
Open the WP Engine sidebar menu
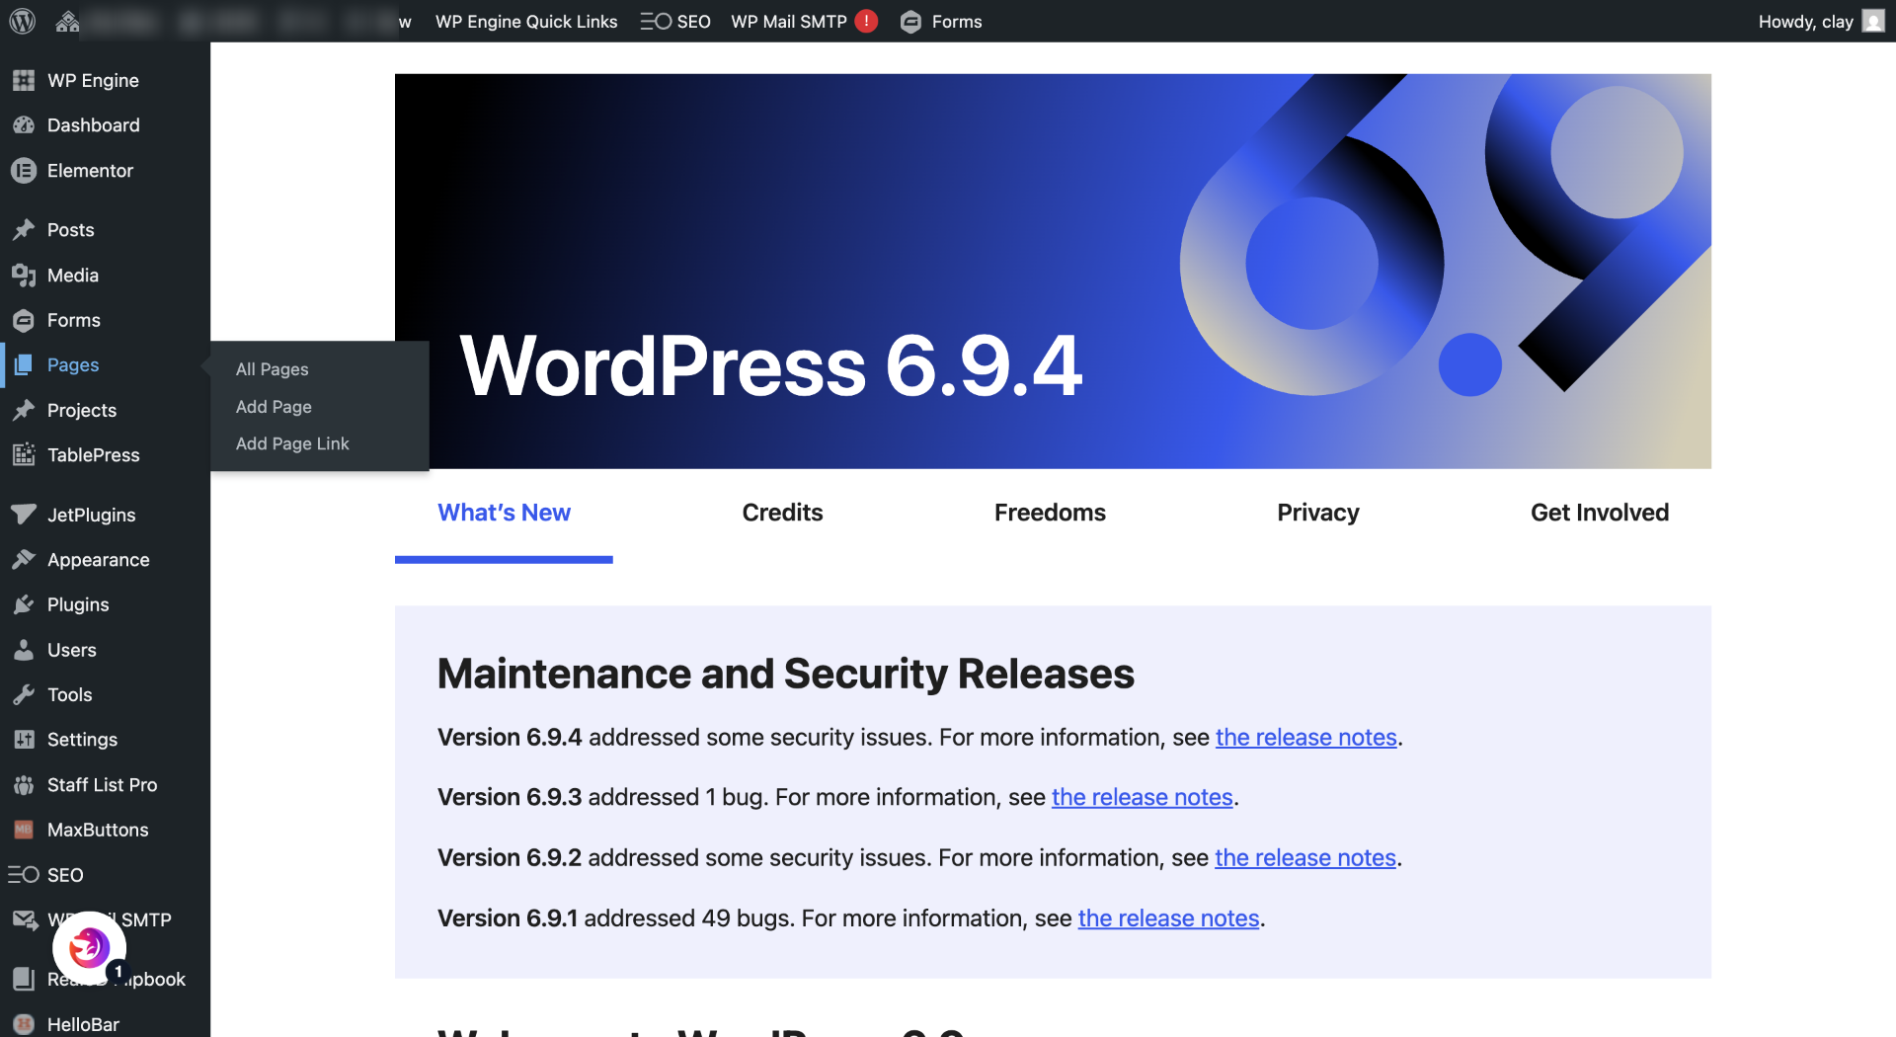[x=105, y=80]
